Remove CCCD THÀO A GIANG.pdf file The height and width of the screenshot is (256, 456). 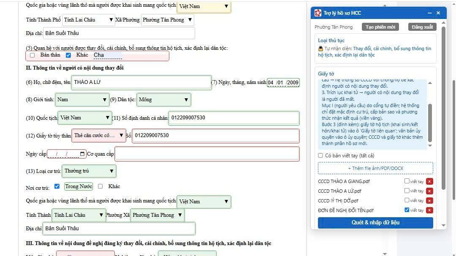click(429, 182)
